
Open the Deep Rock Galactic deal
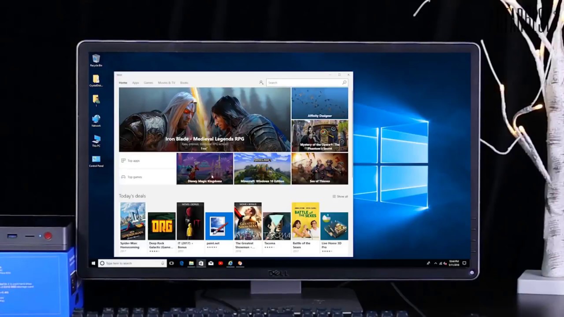161,232
